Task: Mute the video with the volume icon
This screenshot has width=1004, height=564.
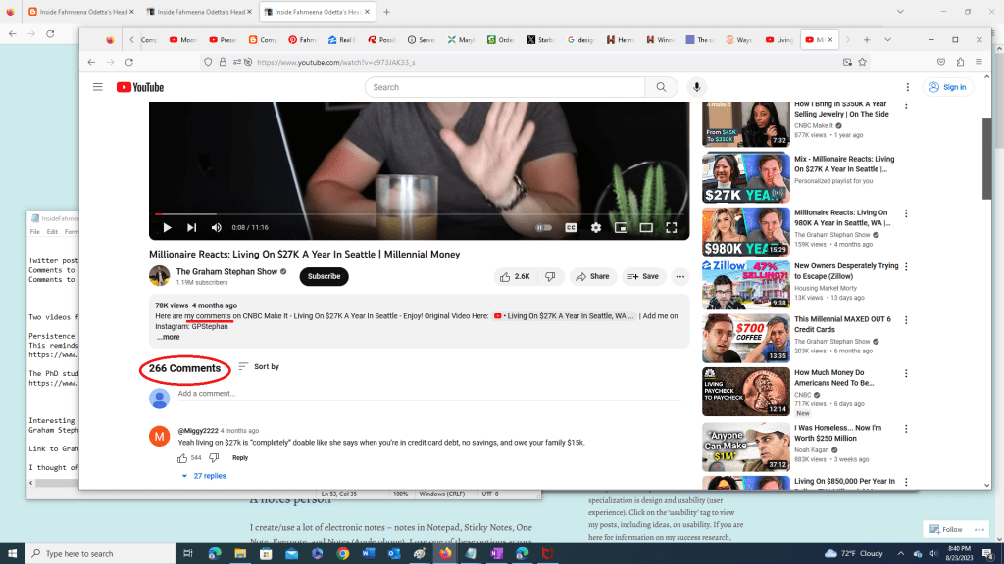Action: [215, 227]
